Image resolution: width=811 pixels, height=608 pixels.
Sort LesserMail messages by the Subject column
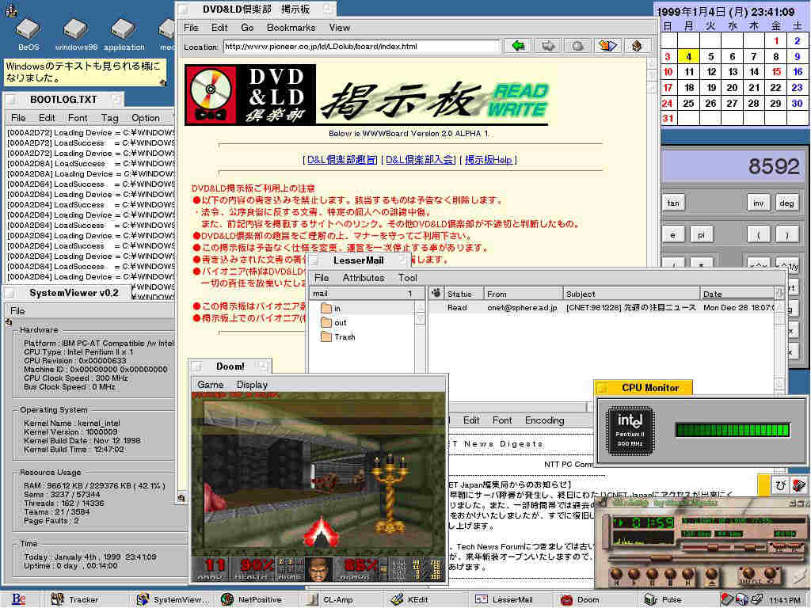point(631,294)
